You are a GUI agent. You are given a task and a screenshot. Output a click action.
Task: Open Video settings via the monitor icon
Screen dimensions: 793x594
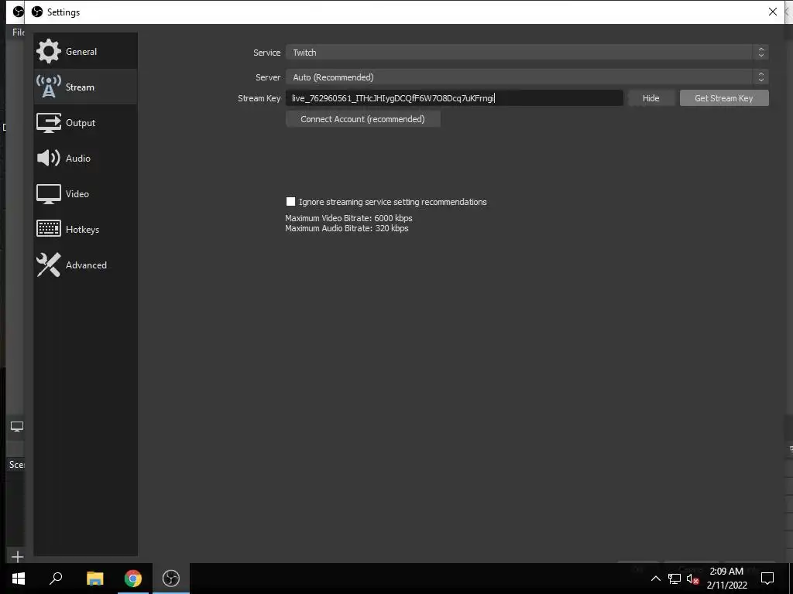49,194
